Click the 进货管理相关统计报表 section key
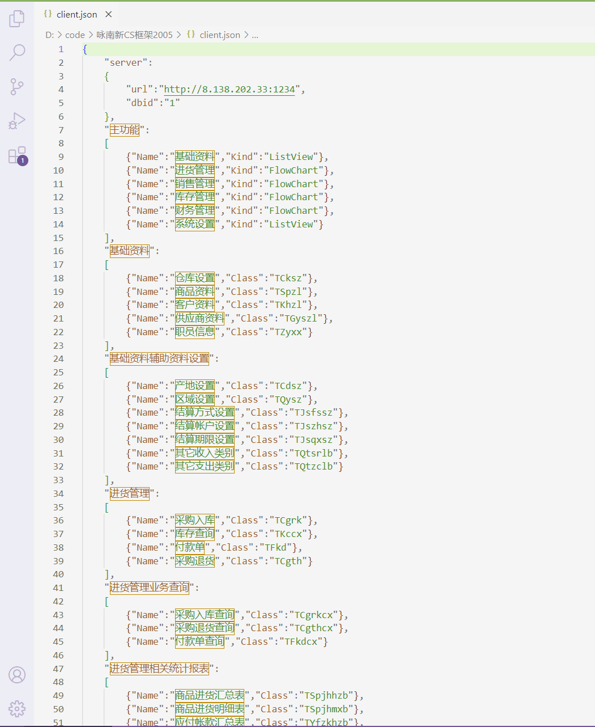The image size is (595, 727). click(159, 669)
